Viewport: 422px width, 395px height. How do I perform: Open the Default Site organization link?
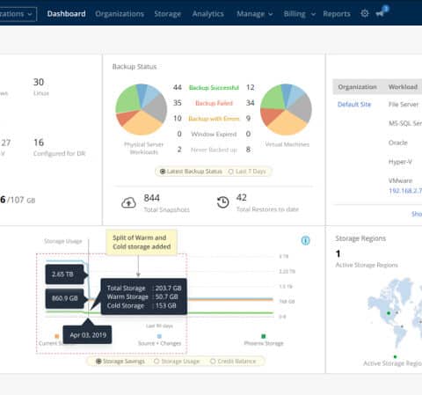[x=354, y=105]
